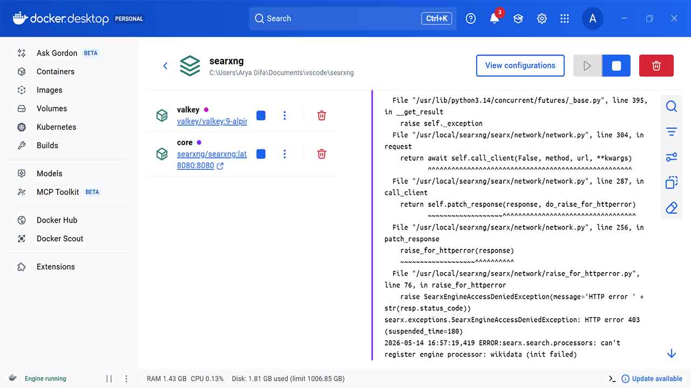The width and height of the screenshot is (691, 388).
Task: Open the log filter icon
Action: [x=672, y=131]
